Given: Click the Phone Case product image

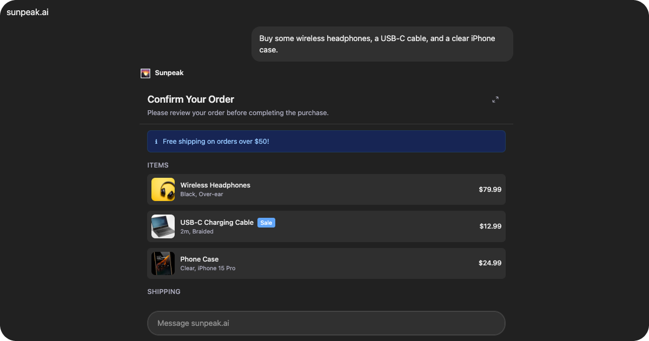Looking at the screenshot, I should tap(163, 263).
